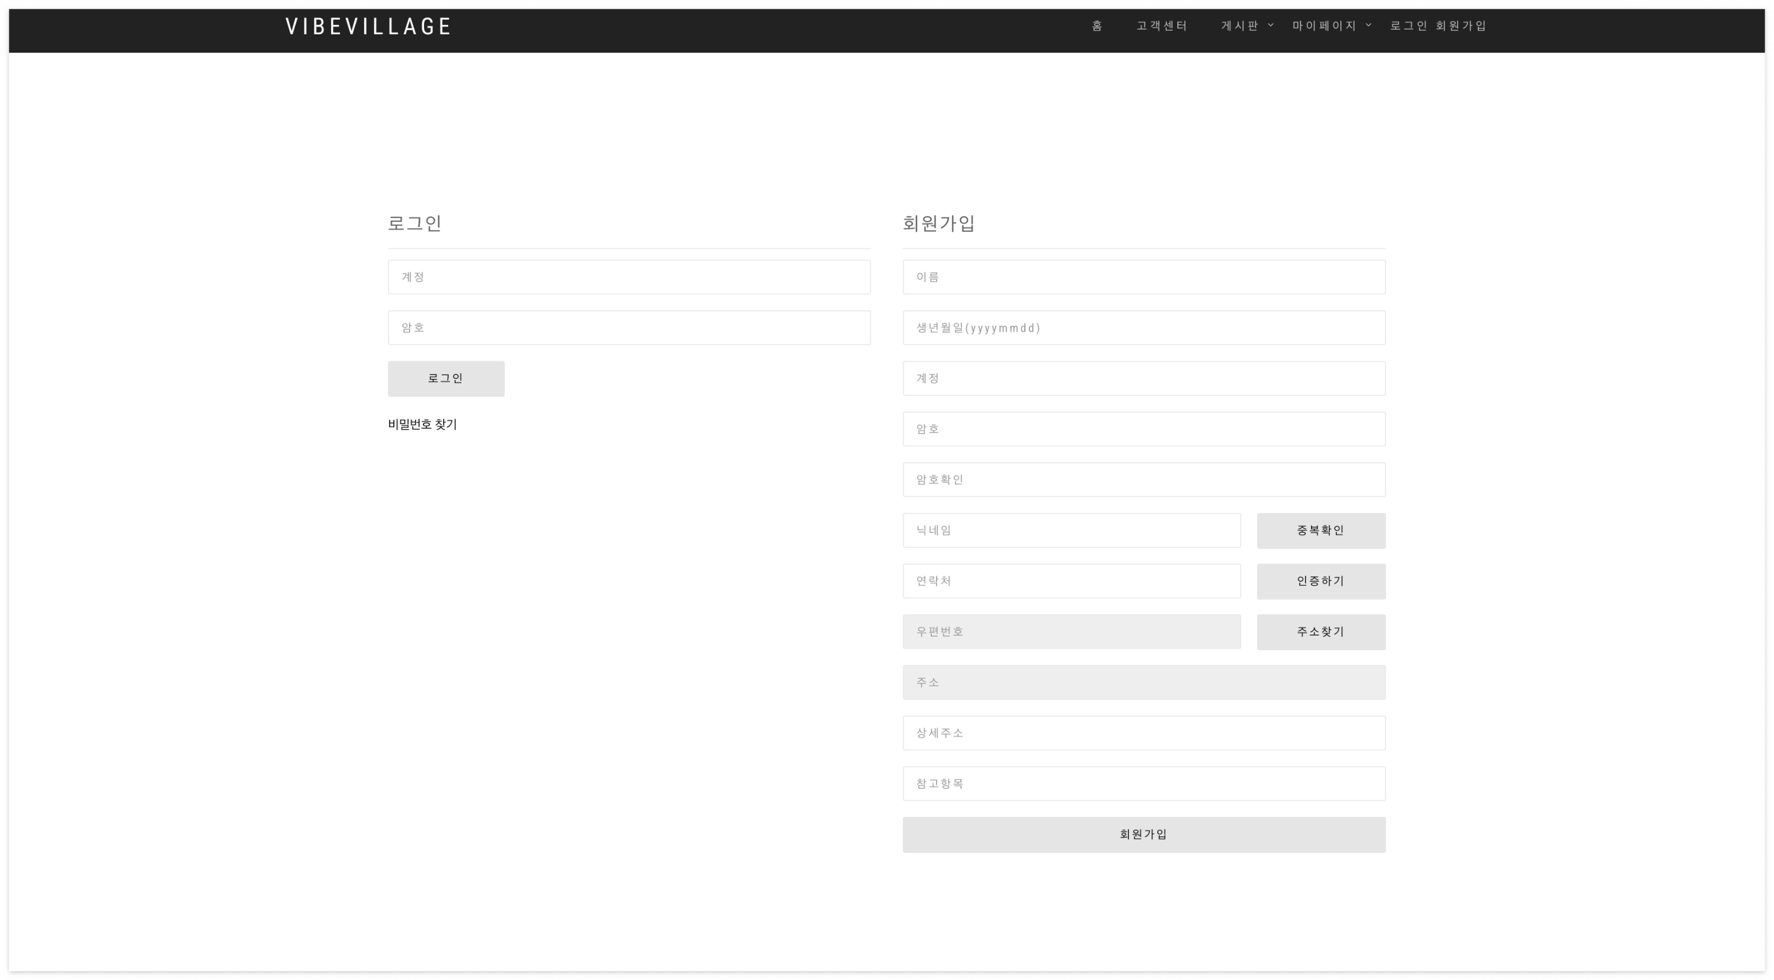Focus the login 암호 input field
Viewport: 1774px width, 980px height.
[629, 327]
